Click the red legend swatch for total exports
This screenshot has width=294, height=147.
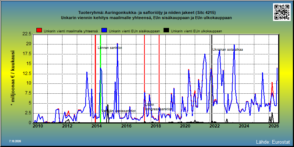pyautogui.click(x=39, y=30)
